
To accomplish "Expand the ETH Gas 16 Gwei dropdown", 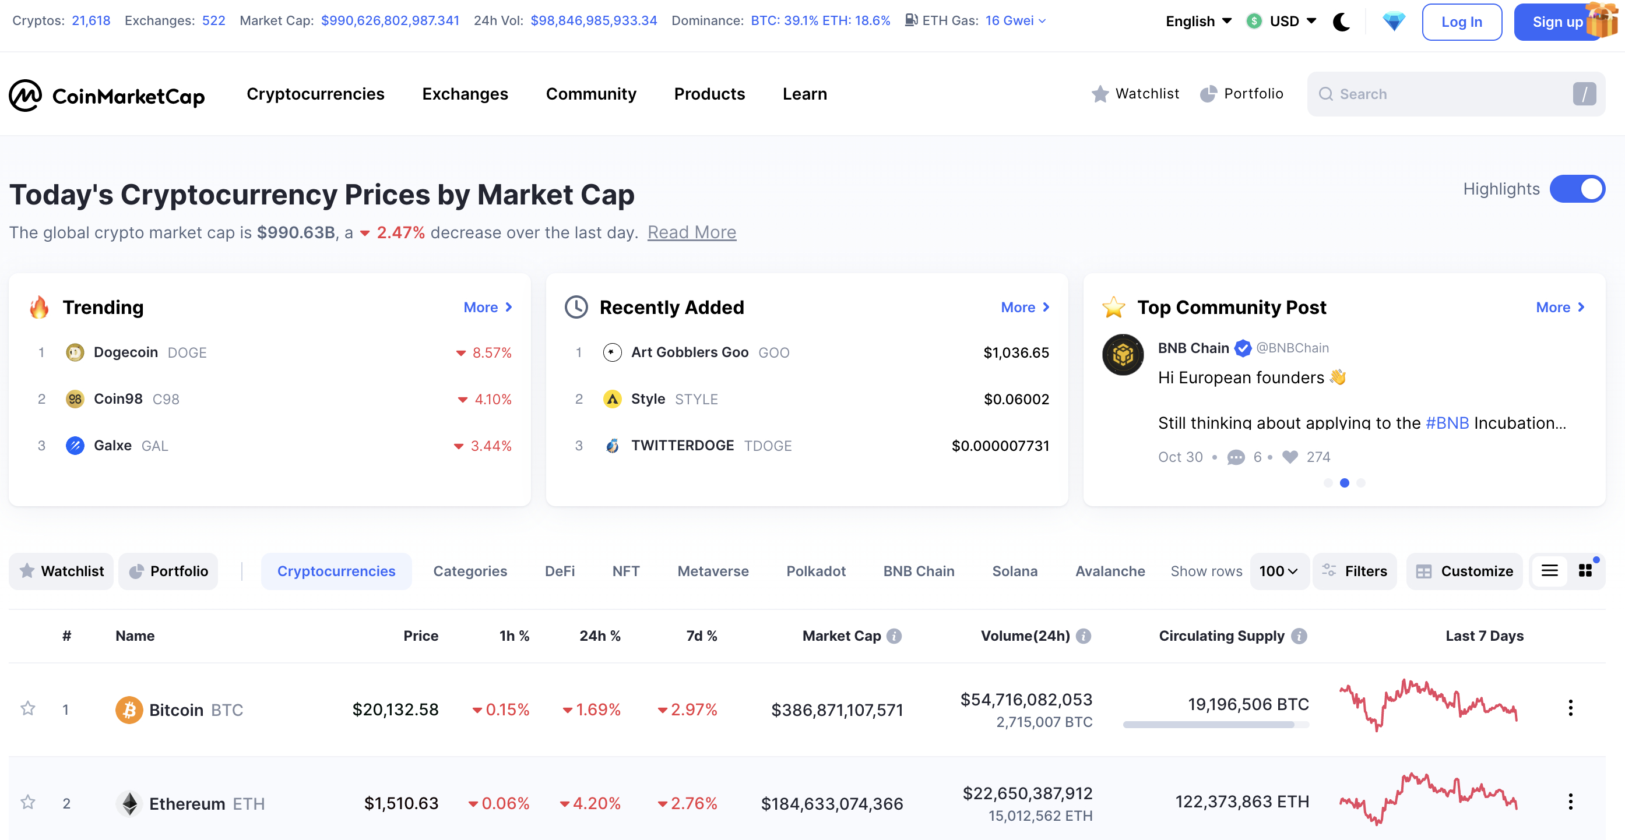I will click(x=1015, y=21).
